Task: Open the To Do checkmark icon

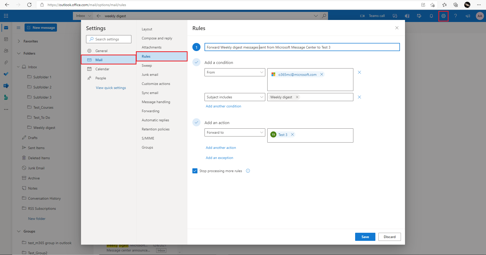Action: pos(6,74)
